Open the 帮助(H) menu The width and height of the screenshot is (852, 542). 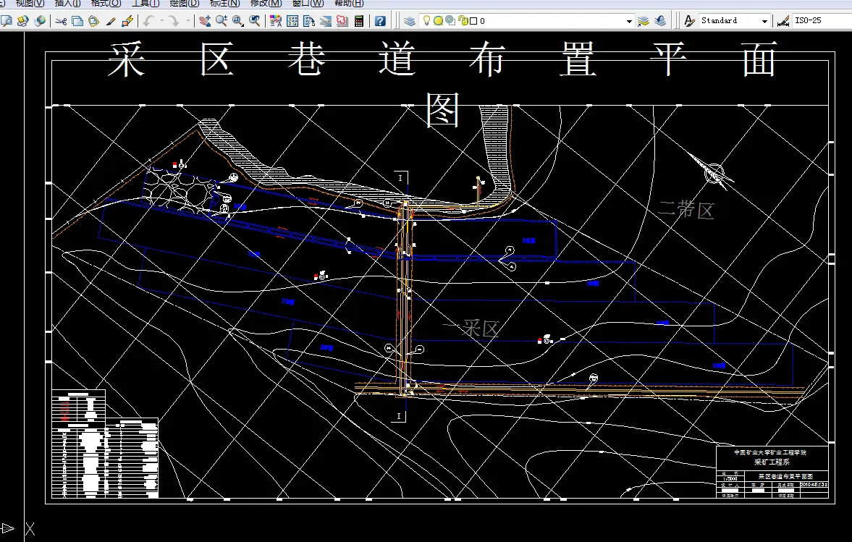(x=349, y=4)
